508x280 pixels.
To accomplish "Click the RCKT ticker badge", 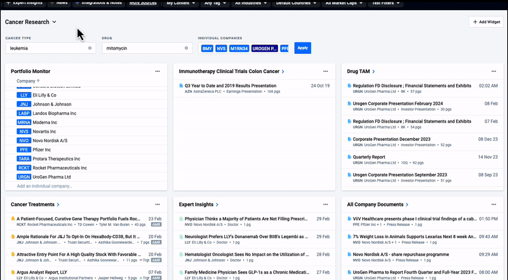I will click(23, 168).
